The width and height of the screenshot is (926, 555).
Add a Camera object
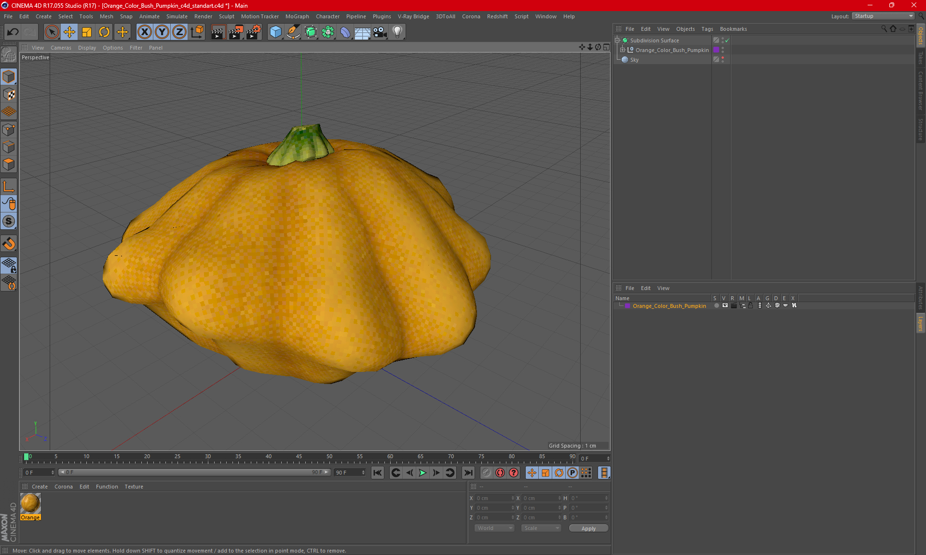380,32
